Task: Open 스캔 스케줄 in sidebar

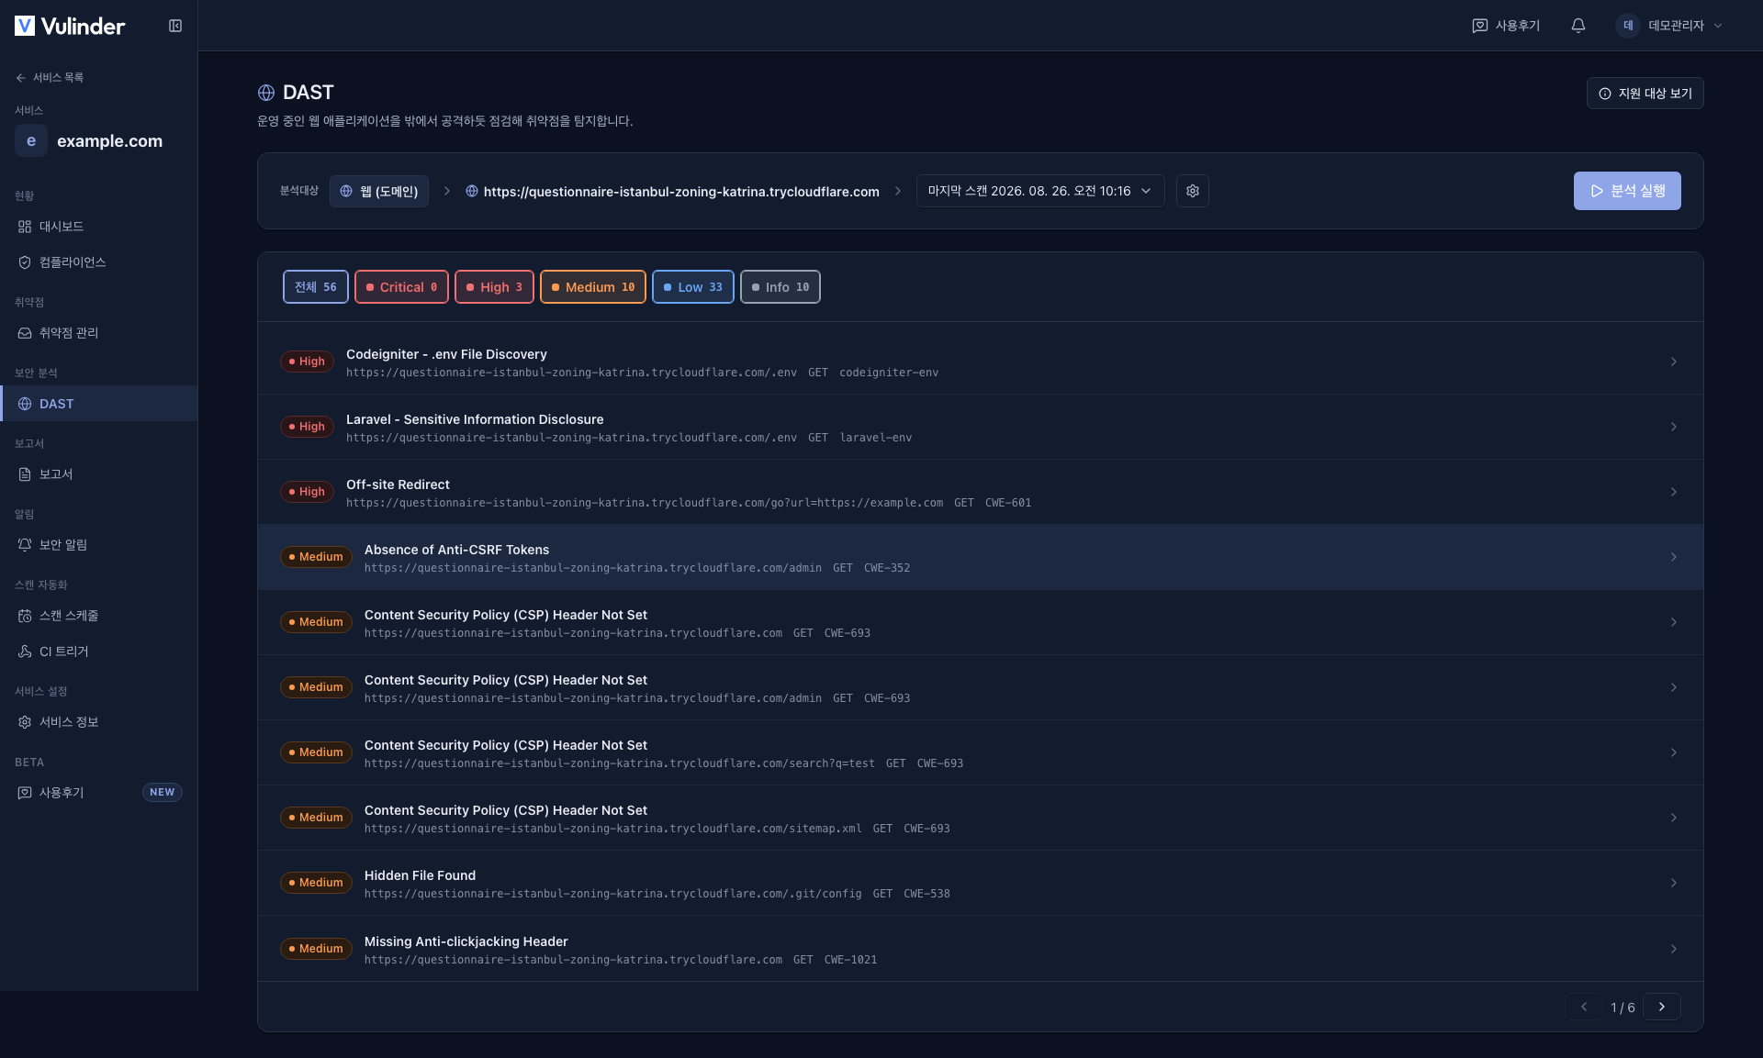Action: coord(99,616)
